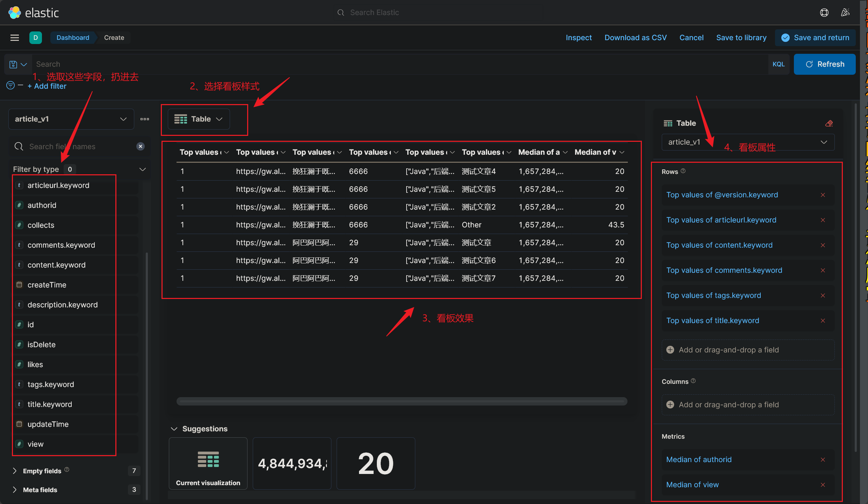Select the 20 metric suggestion
The image size is (868, 504).
point(376,463)
